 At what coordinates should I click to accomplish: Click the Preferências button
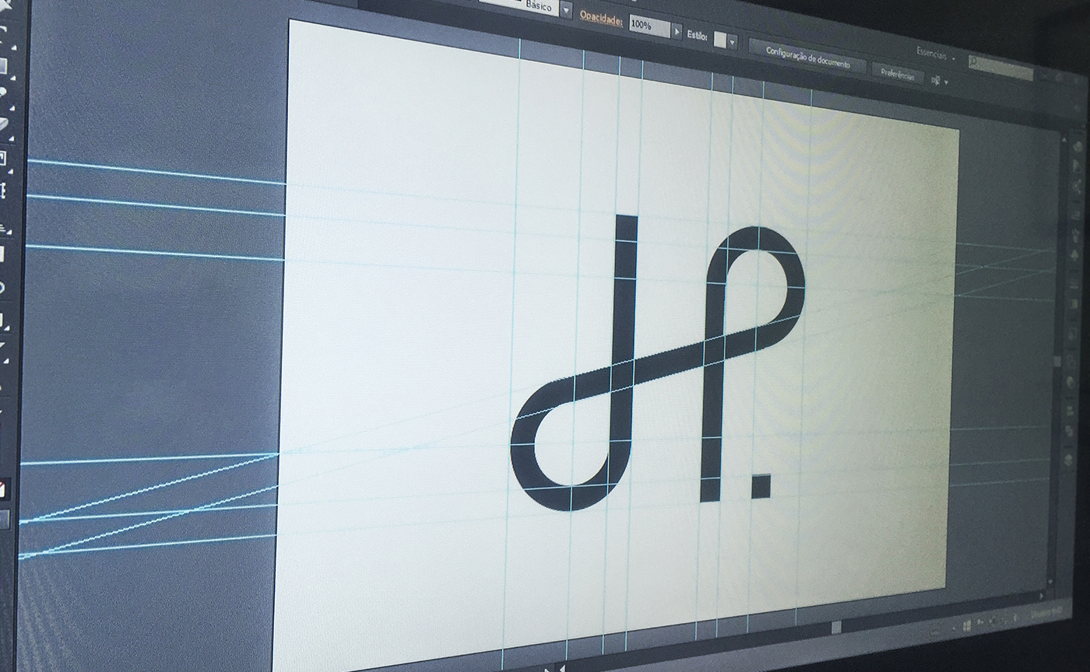pos(896,73)
